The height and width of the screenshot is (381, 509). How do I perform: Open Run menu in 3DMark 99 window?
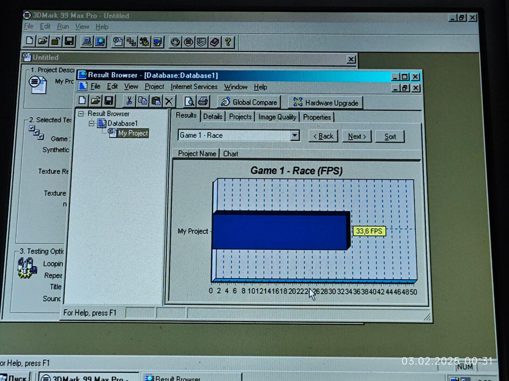[x=63, y=26]
